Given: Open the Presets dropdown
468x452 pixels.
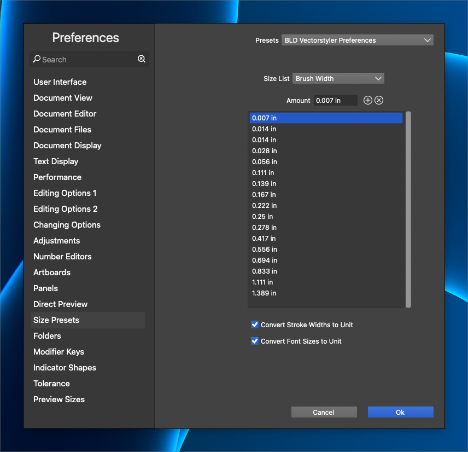Looking at the screenshot, I should 358,40.
